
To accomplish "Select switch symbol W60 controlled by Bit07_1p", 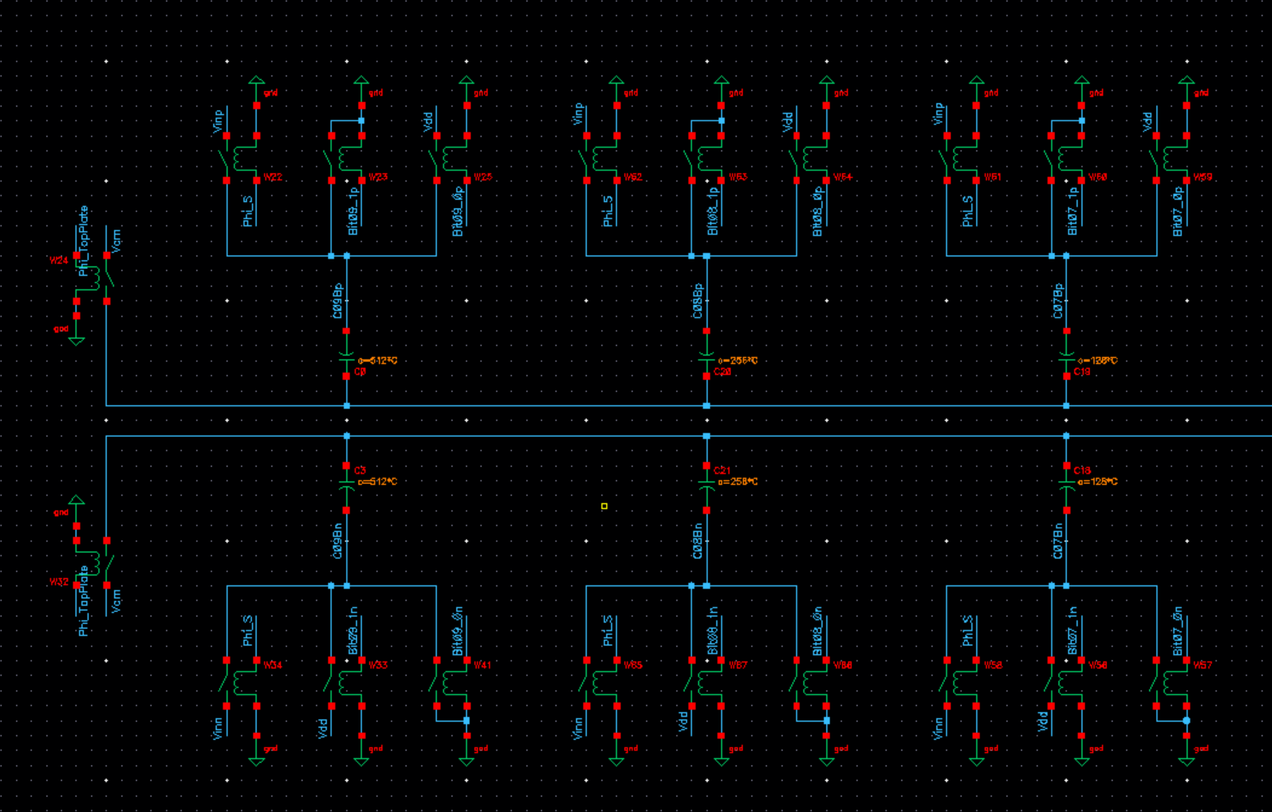I will [1066, 158].
